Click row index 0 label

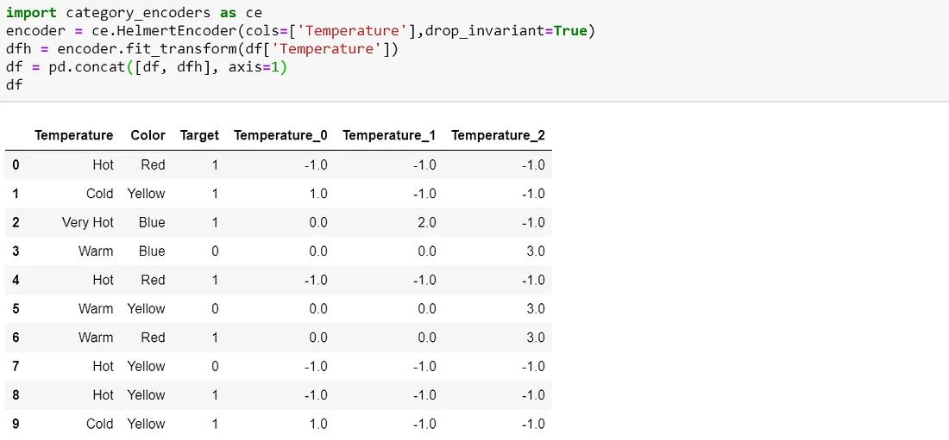16,164
